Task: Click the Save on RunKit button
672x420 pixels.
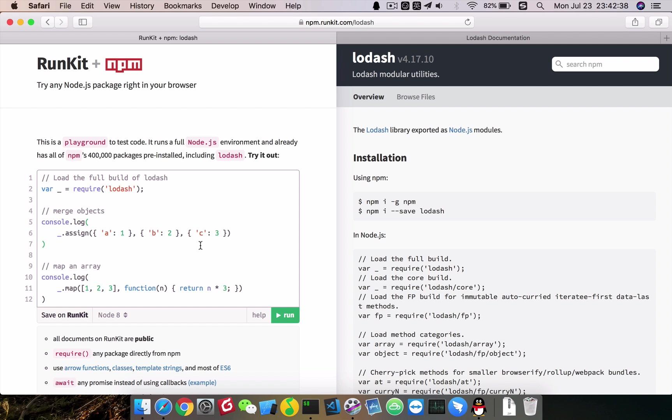Action: (x=65, y=315)
